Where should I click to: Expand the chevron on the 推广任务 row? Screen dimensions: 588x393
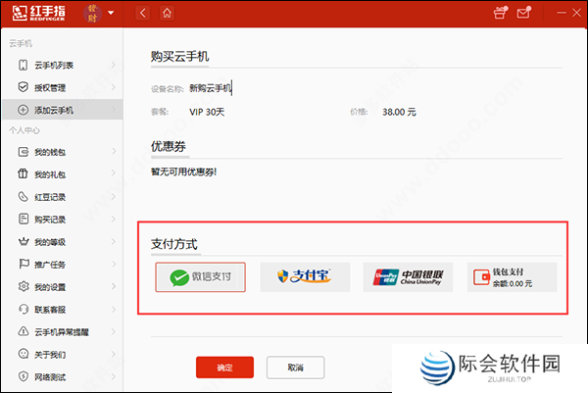tap(114, 264)
